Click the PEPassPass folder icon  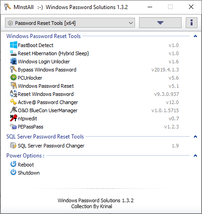[14, 127]
